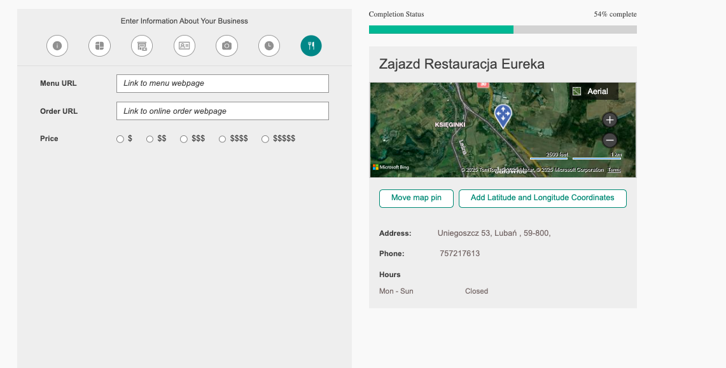The width and height of the screenshot is (726, 368).
Task: Open the Terms link on the map
Action: click(x=615, y=170)
